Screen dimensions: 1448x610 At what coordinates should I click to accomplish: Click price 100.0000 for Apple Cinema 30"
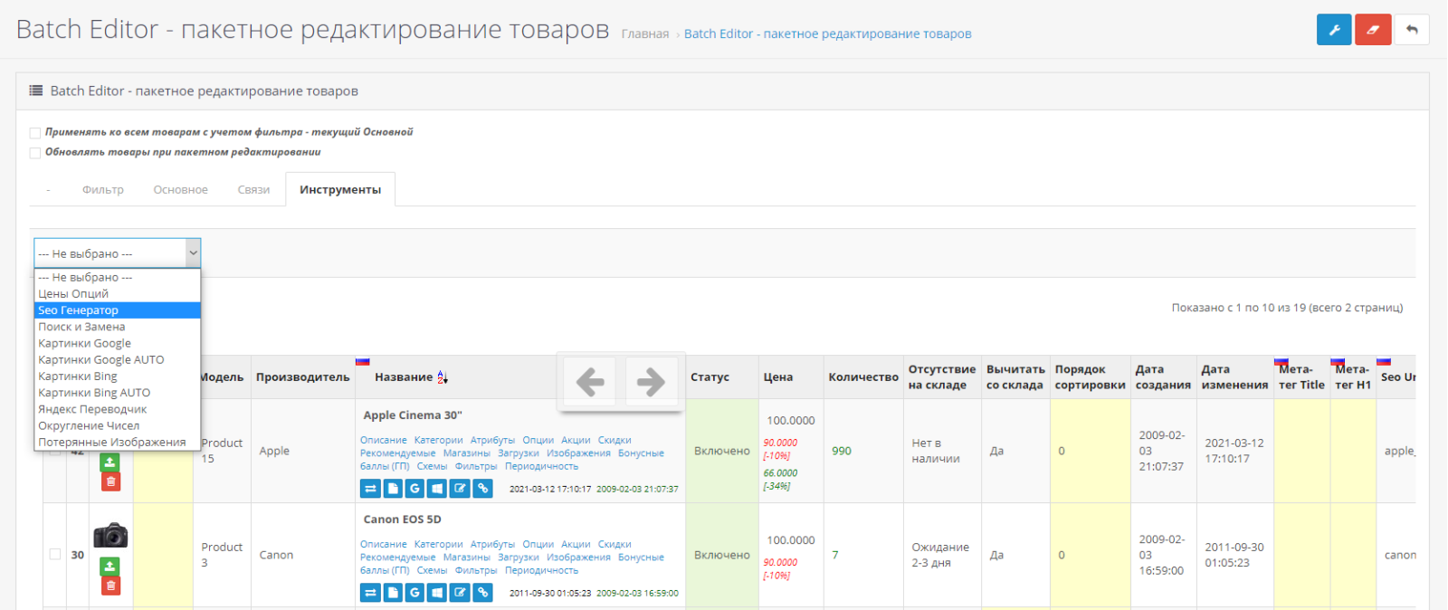[791, 421]
